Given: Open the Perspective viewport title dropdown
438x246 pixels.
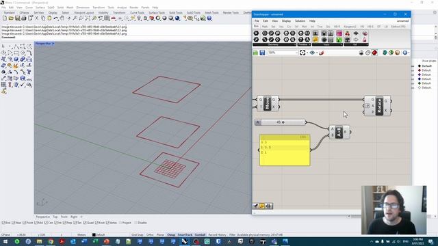Looking at the screenshot, I should 53,44.
